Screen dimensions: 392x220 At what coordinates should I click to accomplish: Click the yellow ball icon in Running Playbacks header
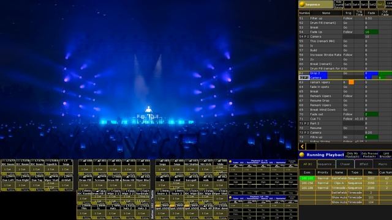pyautogui.click(x=302, y=155)
